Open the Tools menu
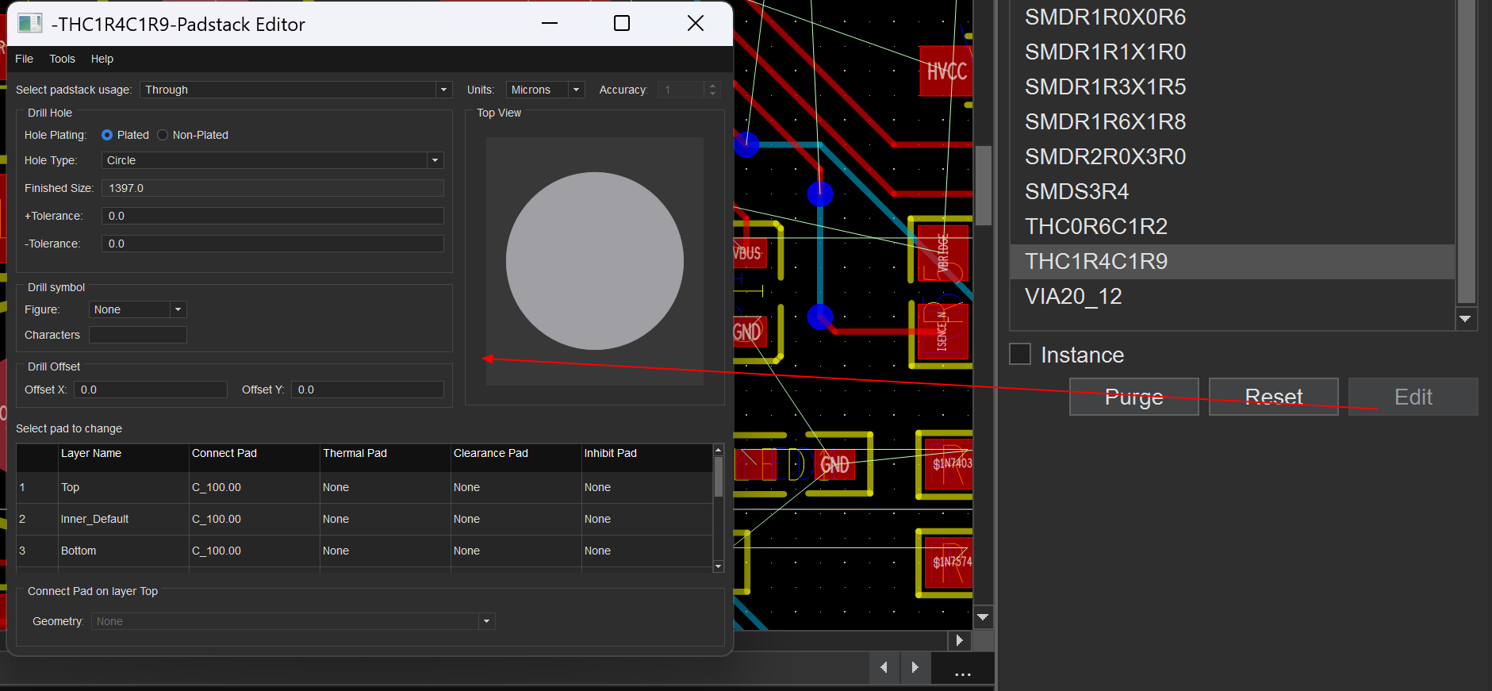 click(x=62, y=59)
